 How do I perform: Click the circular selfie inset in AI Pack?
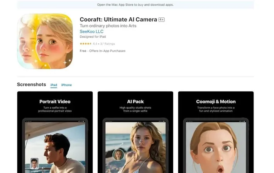118,155
